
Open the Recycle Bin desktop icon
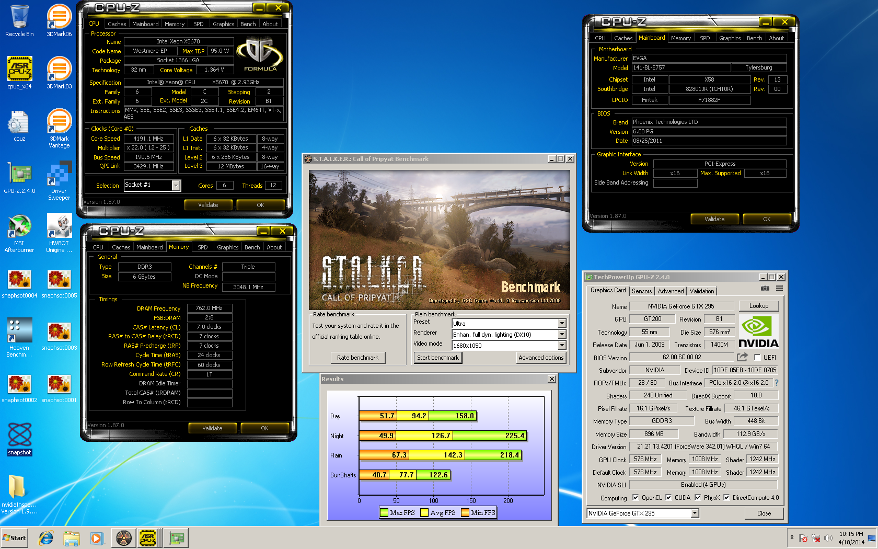19,21
